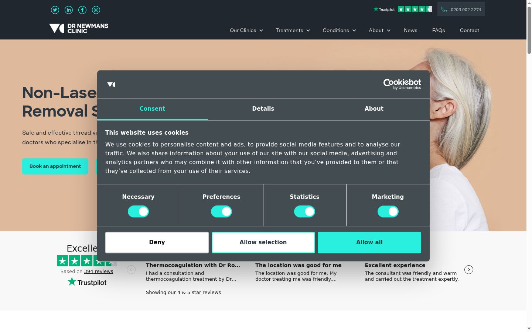The width and height of the screenshot is (532, 332).
Task: Disable the Preferences cookies switch
Action: (x=221, y=212)
